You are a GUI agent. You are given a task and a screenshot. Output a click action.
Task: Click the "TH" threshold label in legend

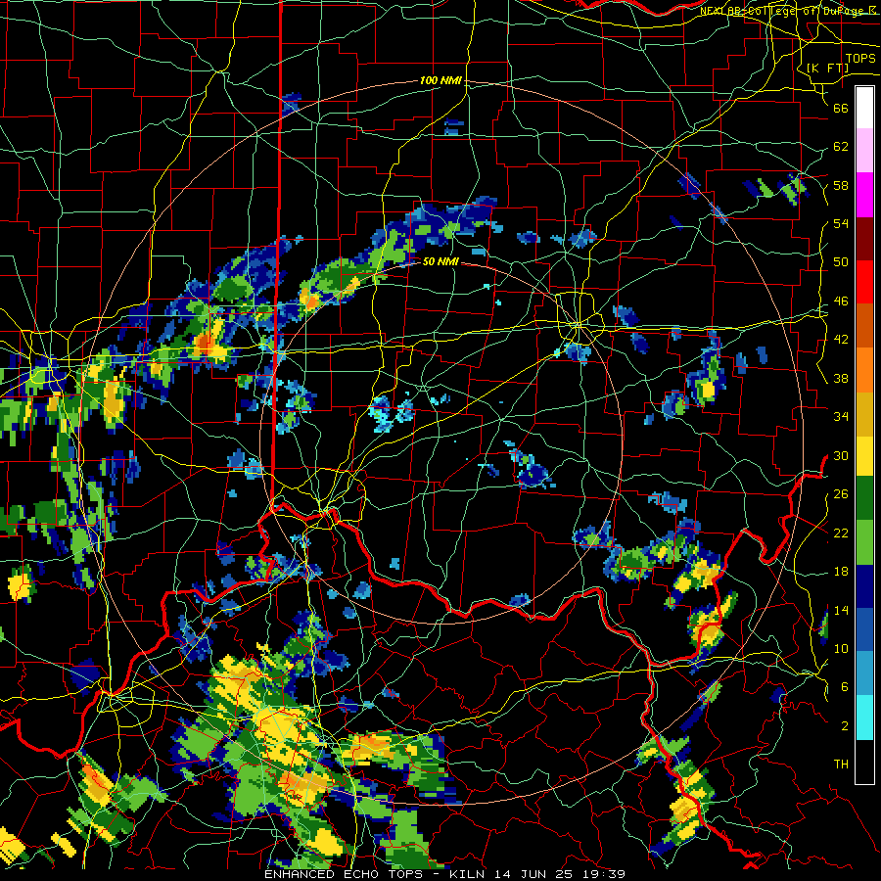click(x=841, y=765)
